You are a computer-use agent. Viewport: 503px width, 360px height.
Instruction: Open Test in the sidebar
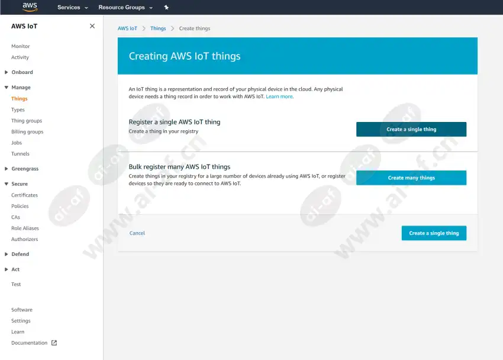coord(16,284)
